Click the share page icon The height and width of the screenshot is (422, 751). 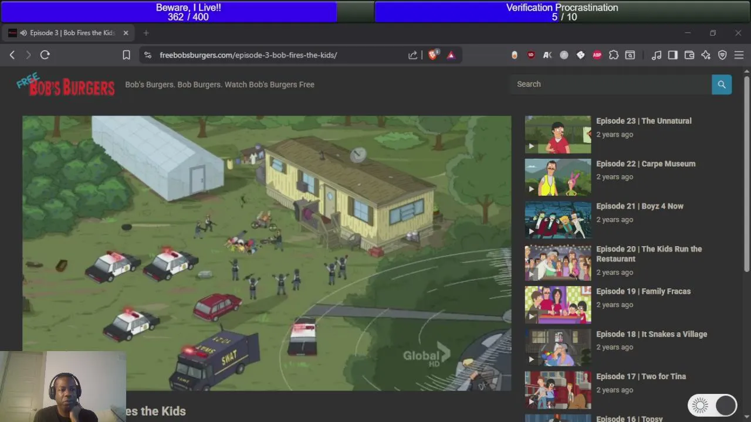click(413, 55)
